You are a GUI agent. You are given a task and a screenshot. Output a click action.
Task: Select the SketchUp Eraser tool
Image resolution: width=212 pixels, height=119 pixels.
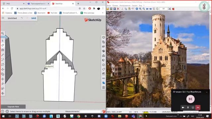(3, 45)
